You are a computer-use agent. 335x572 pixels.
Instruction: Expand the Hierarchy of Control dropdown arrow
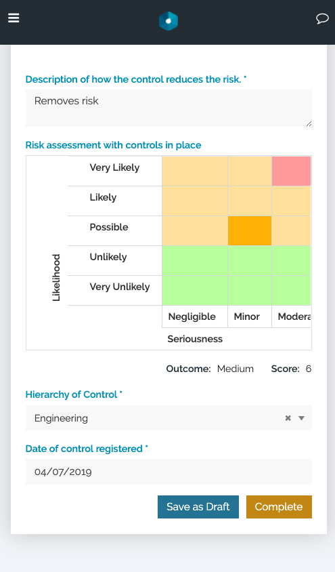tap(302, 418)
